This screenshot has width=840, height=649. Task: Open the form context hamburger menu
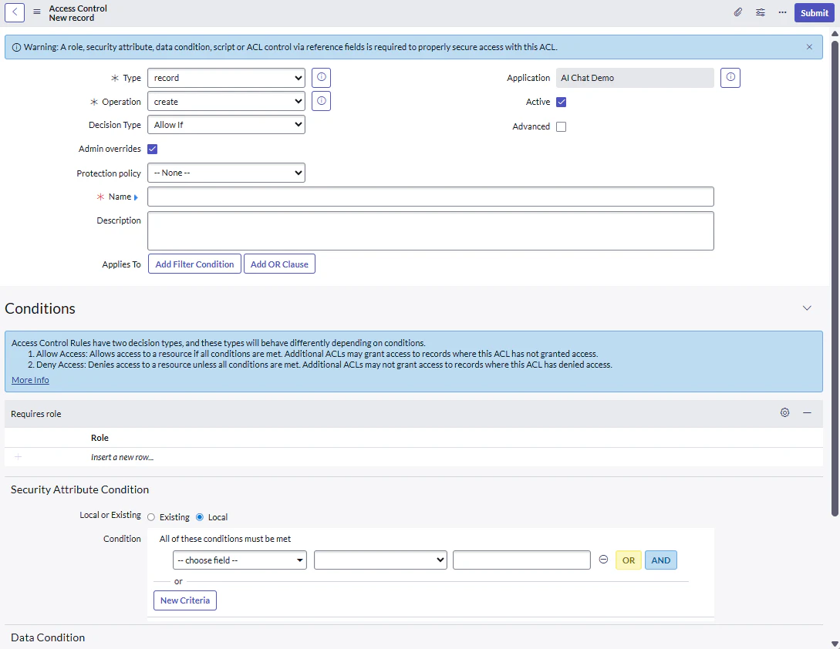tap(36, 12)
